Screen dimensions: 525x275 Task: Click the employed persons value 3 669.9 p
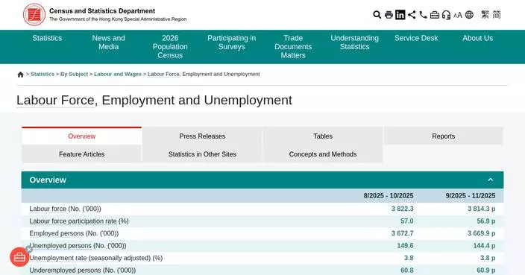482,233
